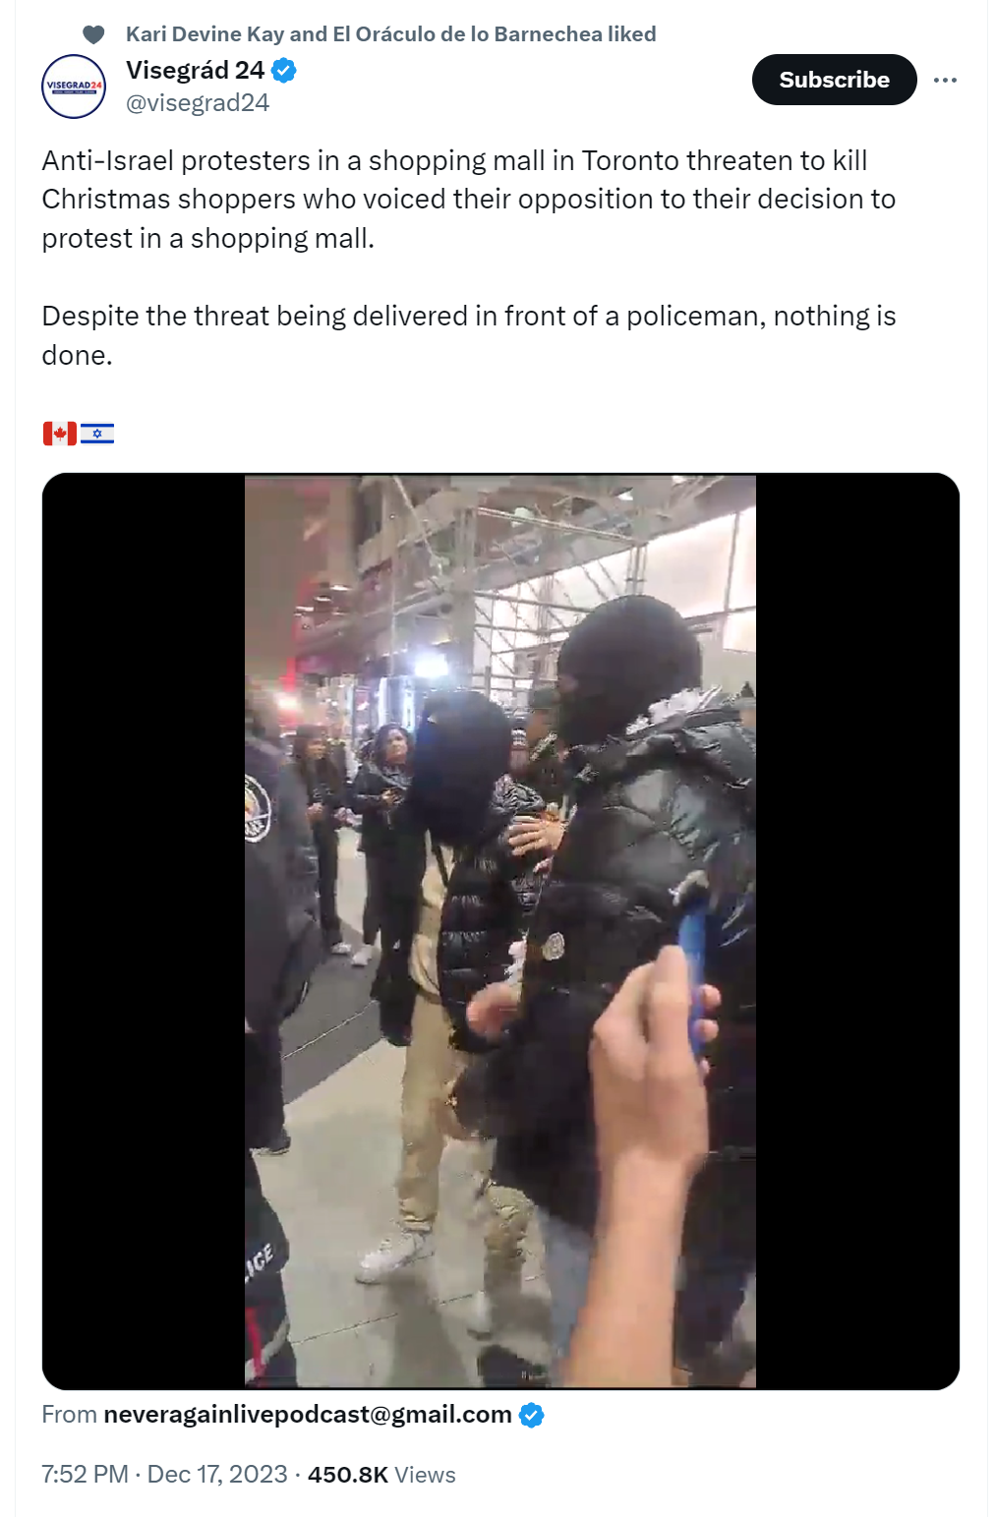This screenshot has width=996, height=1517.
Task: Open the 7:52 PM · Dec 17, 2023 timestamp
Action: tap(164, 1474)
